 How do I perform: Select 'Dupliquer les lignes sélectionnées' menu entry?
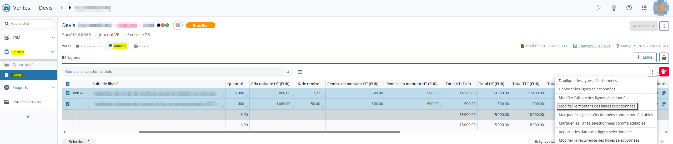tap(588, 81)
